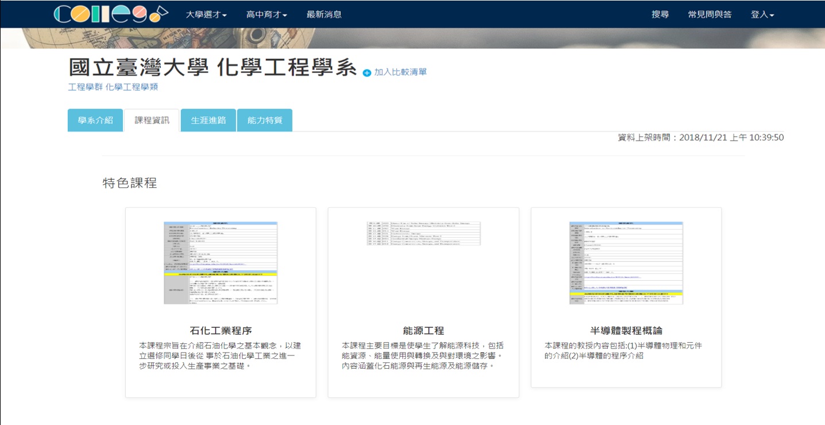Switch to the 生涯進路 tab
825x425 pixels.
[x=208, y=121]
